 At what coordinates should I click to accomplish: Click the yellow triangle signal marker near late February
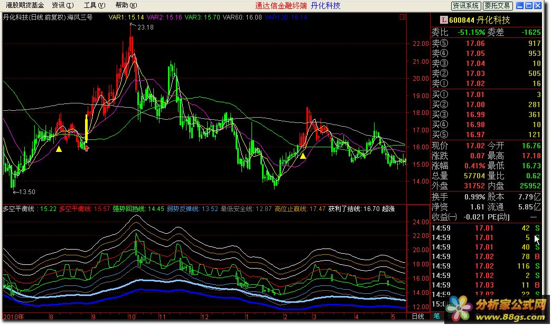click(303, 156)
